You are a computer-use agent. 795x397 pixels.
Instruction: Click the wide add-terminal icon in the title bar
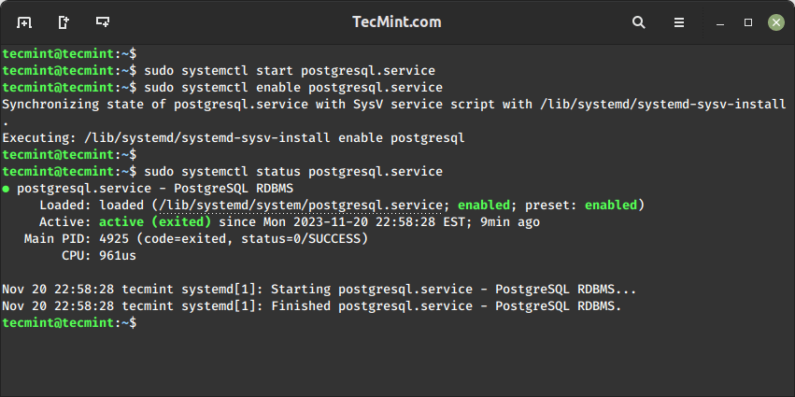(102, 21)
